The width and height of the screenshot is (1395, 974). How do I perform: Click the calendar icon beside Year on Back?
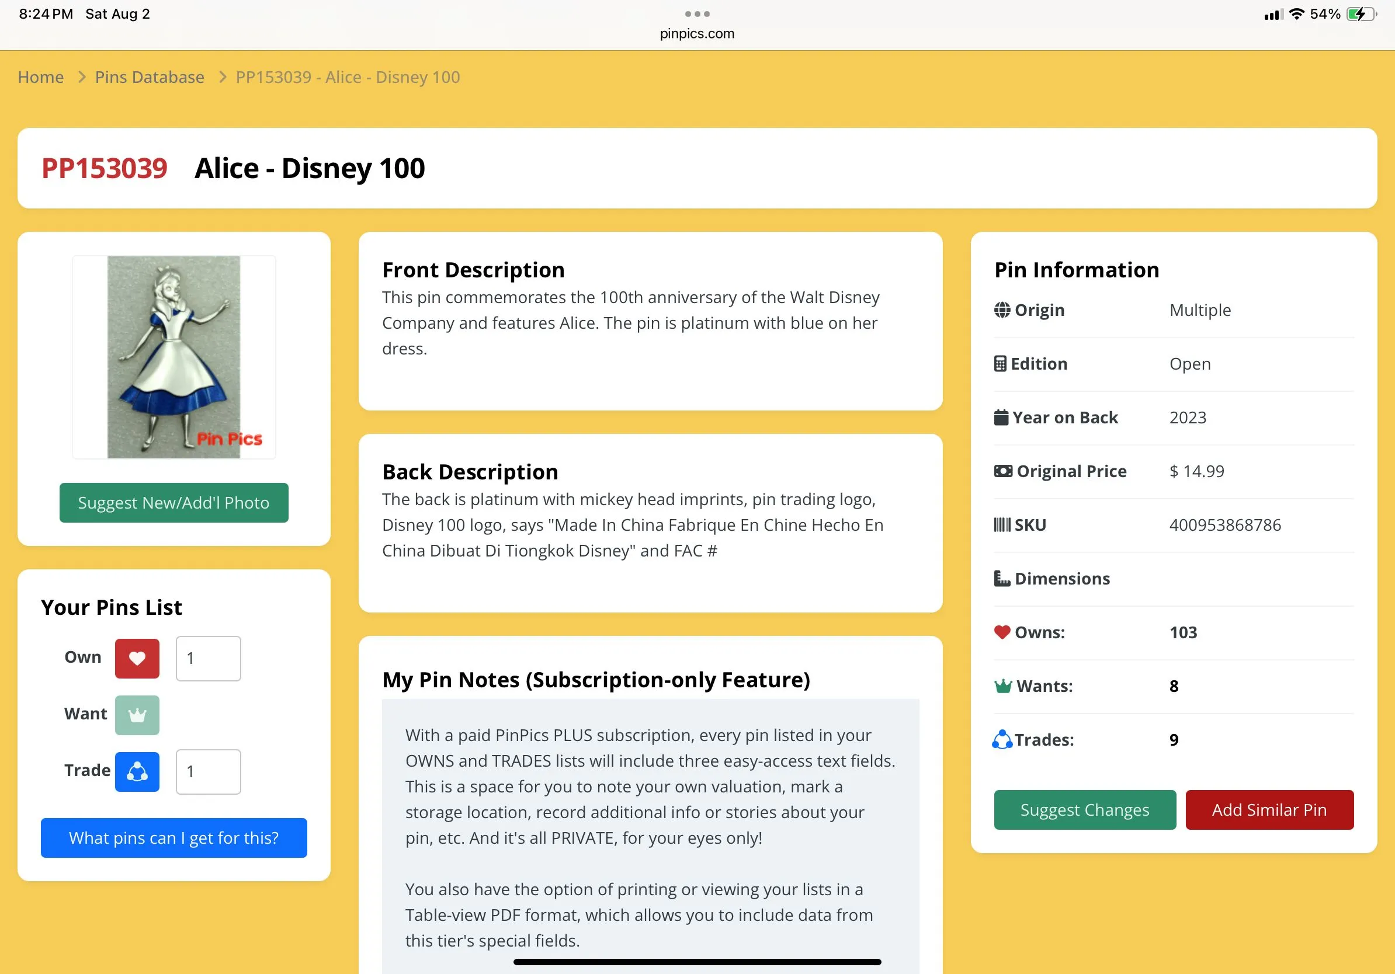(1001, 417)
